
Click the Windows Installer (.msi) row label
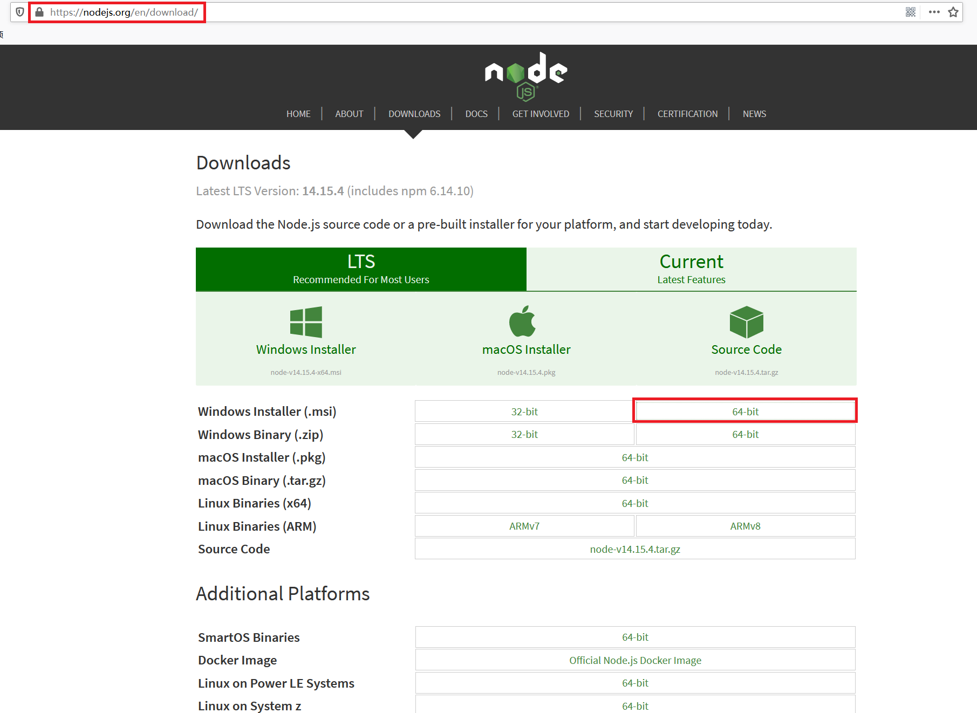(267, 412)
